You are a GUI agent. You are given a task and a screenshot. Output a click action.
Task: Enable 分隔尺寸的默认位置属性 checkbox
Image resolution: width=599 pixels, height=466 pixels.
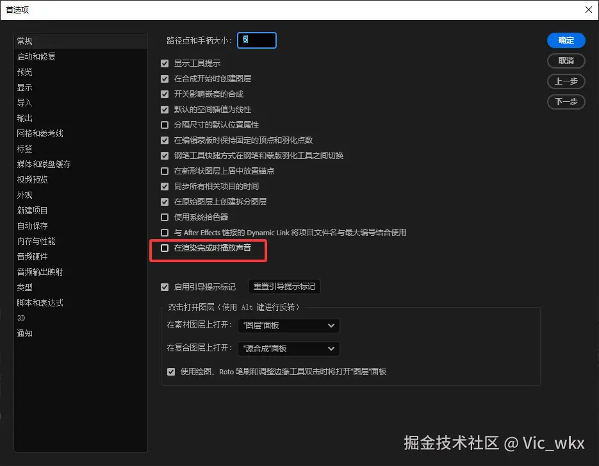165,125
